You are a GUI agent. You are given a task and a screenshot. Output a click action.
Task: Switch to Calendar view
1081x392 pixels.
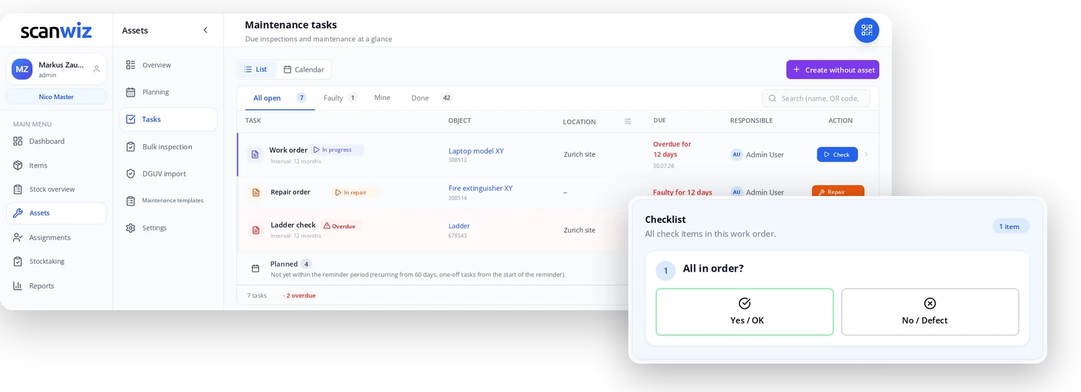[303, 70]
